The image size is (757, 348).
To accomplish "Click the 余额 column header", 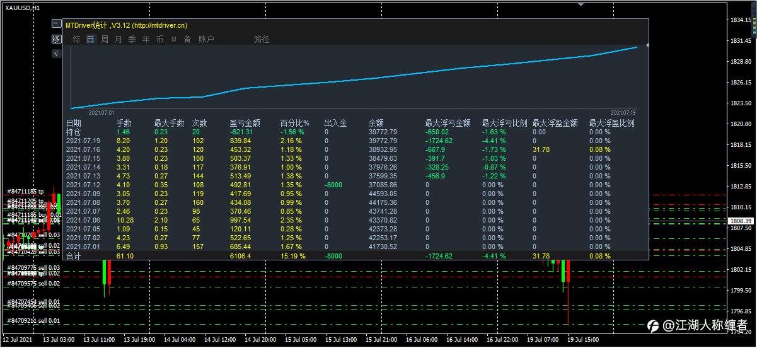I will pos(376,124).
